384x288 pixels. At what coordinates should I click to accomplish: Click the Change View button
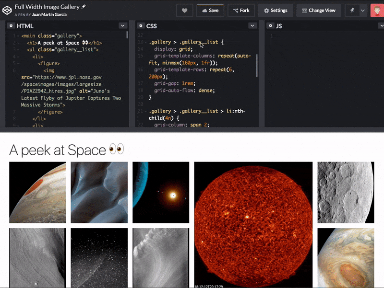click(319, 11)
